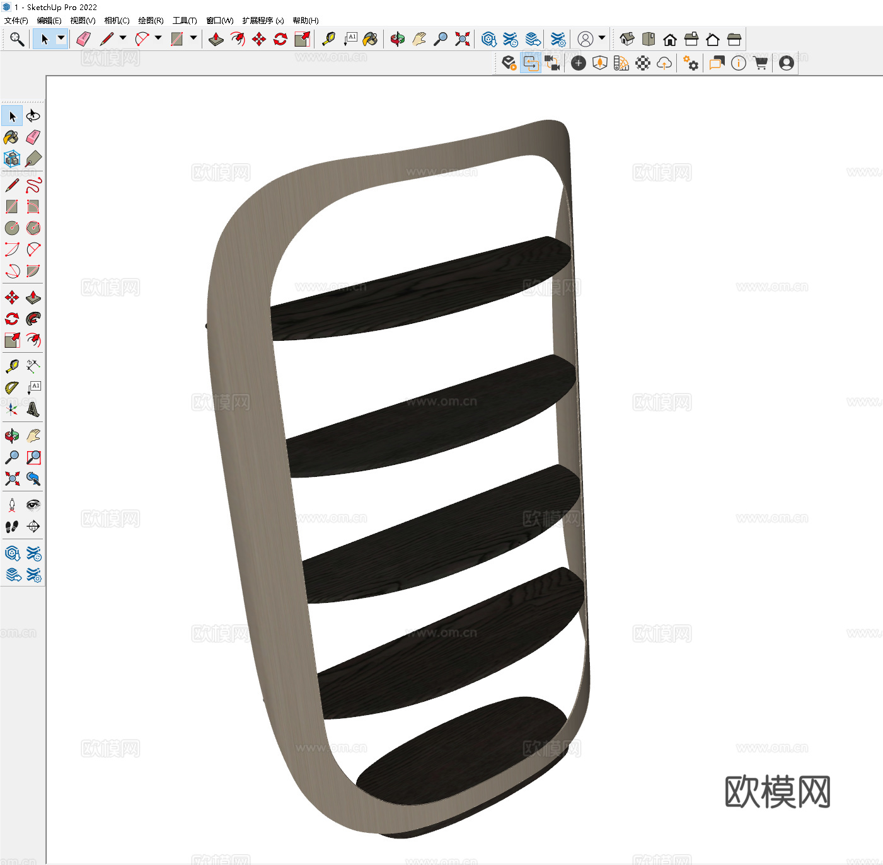Viewport: 883px width, 865px height.
Task: Activate the Walk footprints tool
Action: (12, 527)
